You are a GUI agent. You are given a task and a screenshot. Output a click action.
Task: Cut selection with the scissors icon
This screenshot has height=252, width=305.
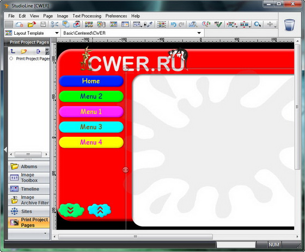[54, 24]
